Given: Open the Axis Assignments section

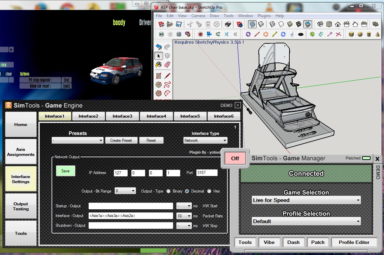Looking at the screenshot, I should point(21,152).
